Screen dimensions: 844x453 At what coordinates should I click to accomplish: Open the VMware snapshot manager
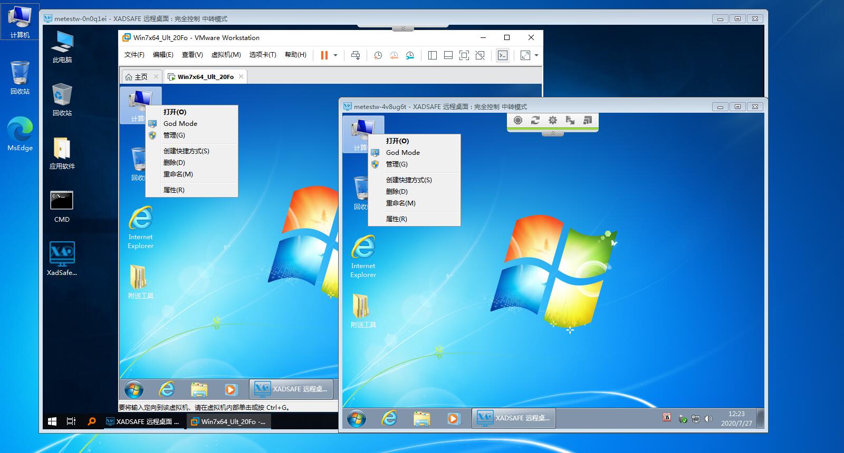tap(410, 55)
